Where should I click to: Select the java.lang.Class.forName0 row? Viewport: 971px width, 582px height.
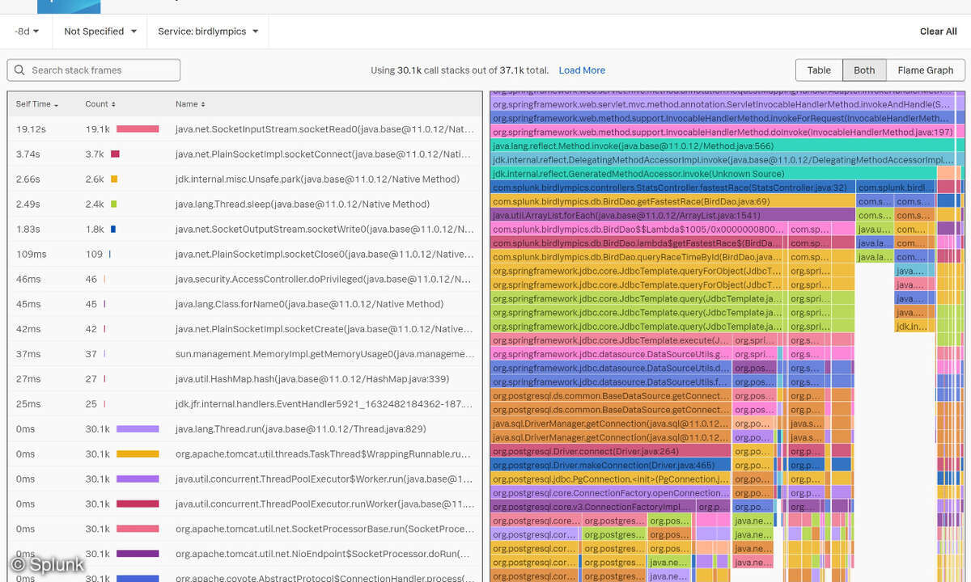coord(245,305)
